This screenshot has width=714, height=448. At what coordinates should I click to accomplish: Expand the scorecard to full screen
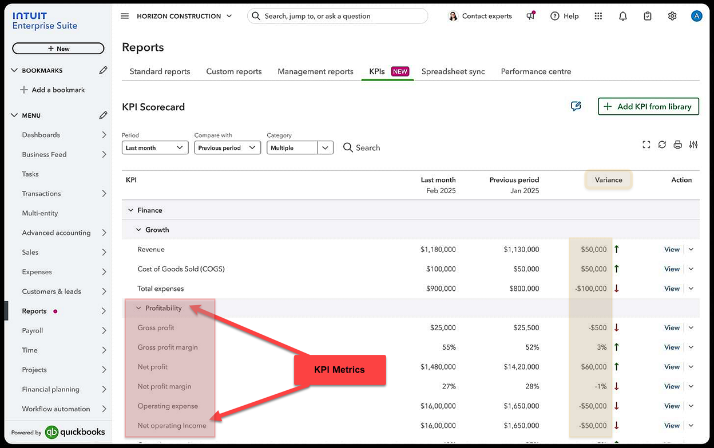tap(646, 145)
